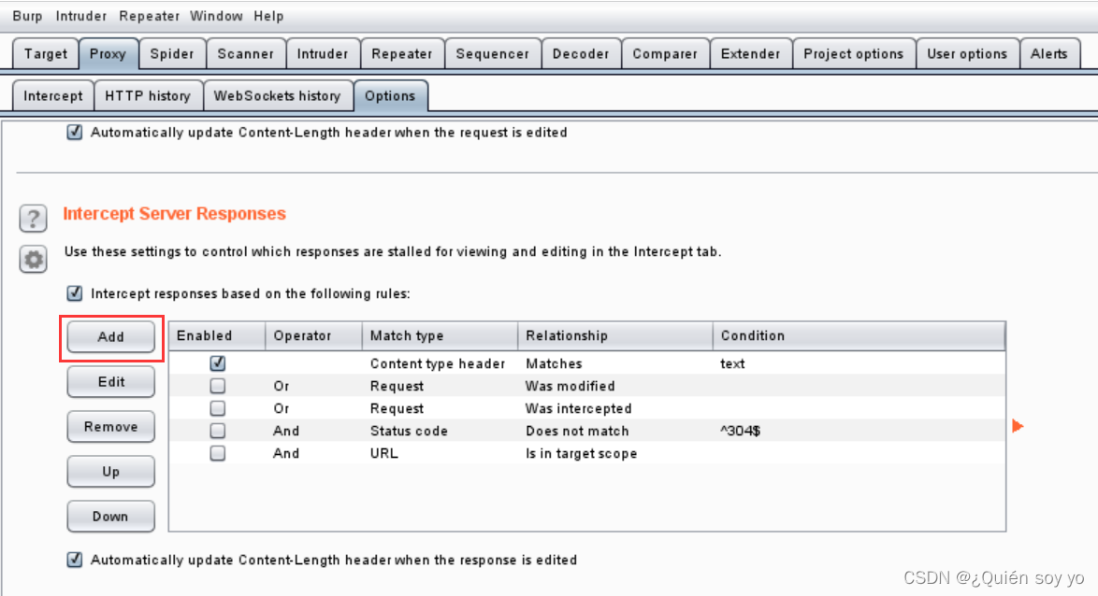Screen dimensions: 1098x596
Task: Enable the URL in target scope rule checkbox
Action: pos(218,452)
